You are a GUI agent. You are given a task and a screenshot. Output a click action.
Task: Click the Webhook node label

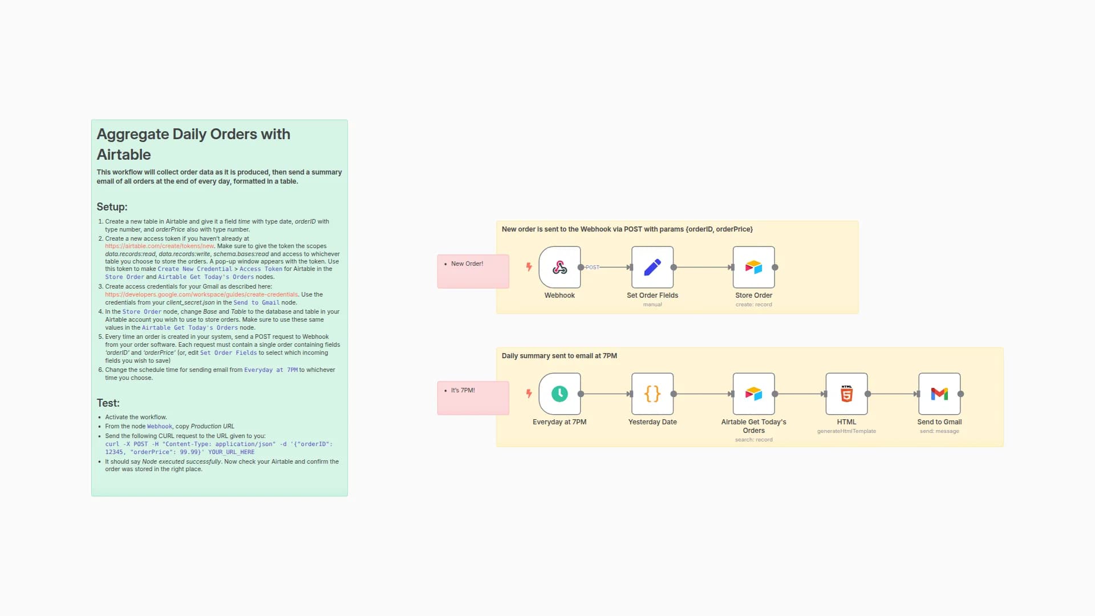pos(559,295)
